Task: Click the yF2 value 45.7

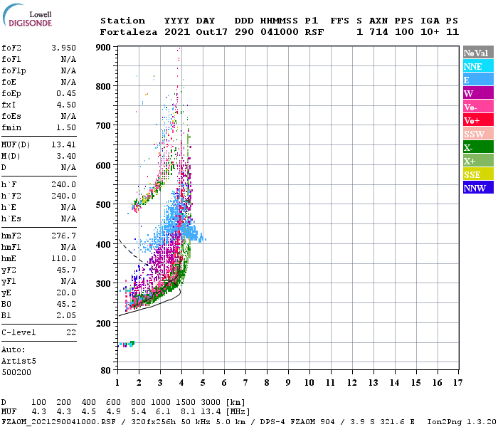Action: pos(66,270)
